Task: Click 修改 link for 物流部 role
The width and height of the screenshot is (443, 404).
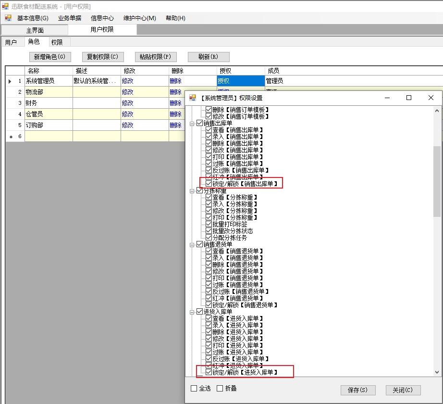Action: coord(127,92)
